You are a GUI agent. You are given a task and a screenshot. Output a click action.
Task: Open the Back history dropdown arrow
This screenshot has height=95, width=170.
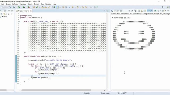pyautogui.click(x=88, y=7)
